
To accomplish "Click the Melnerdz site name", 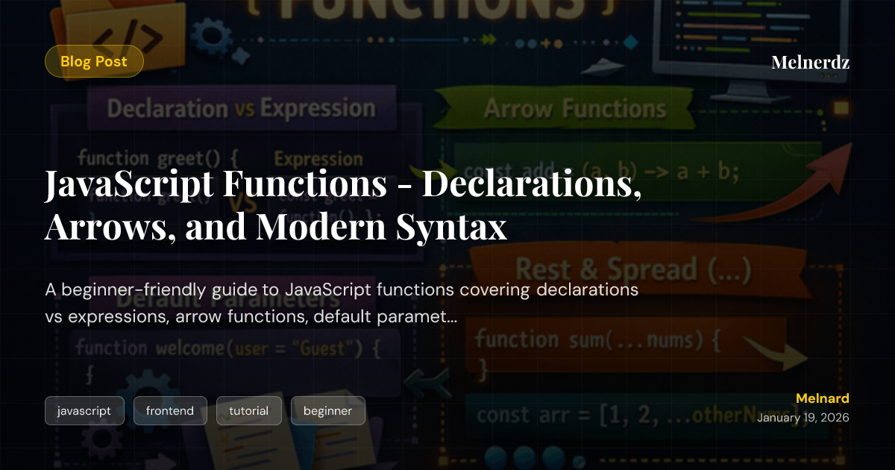I will coord(810,63).
